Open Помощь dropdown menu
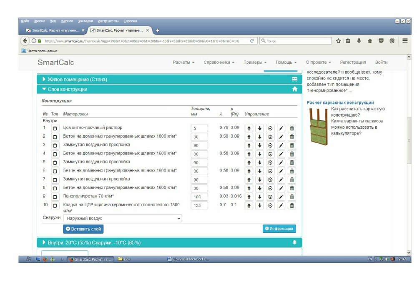 286,62
